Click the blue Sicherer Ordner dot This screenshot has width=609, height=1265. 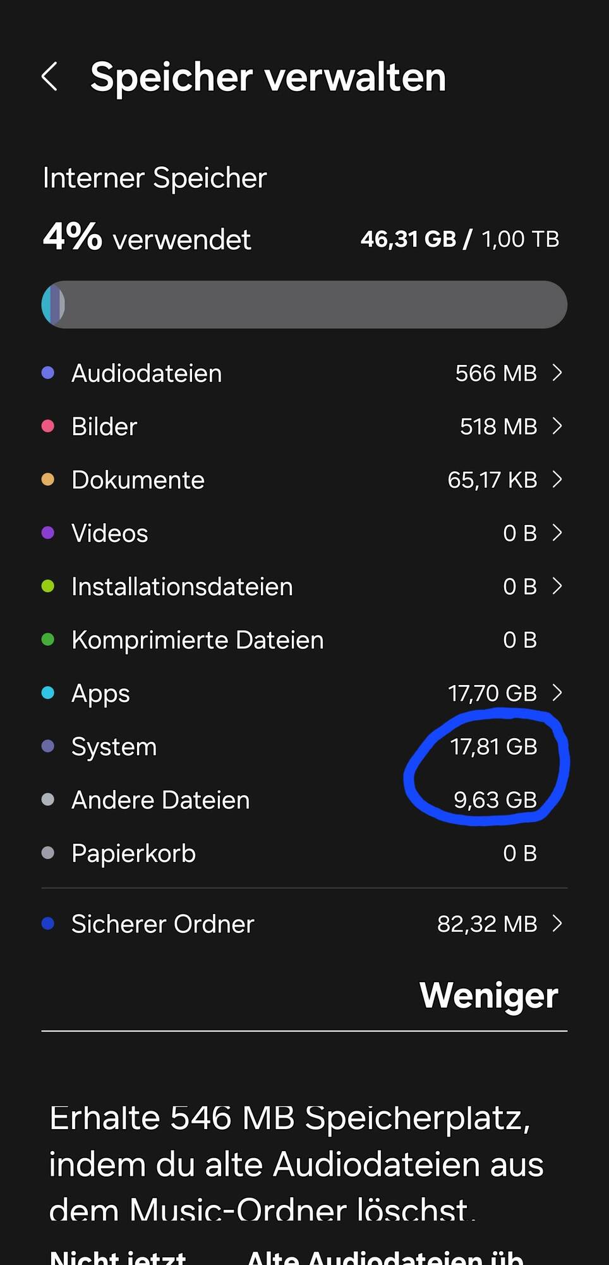[48, 924]
